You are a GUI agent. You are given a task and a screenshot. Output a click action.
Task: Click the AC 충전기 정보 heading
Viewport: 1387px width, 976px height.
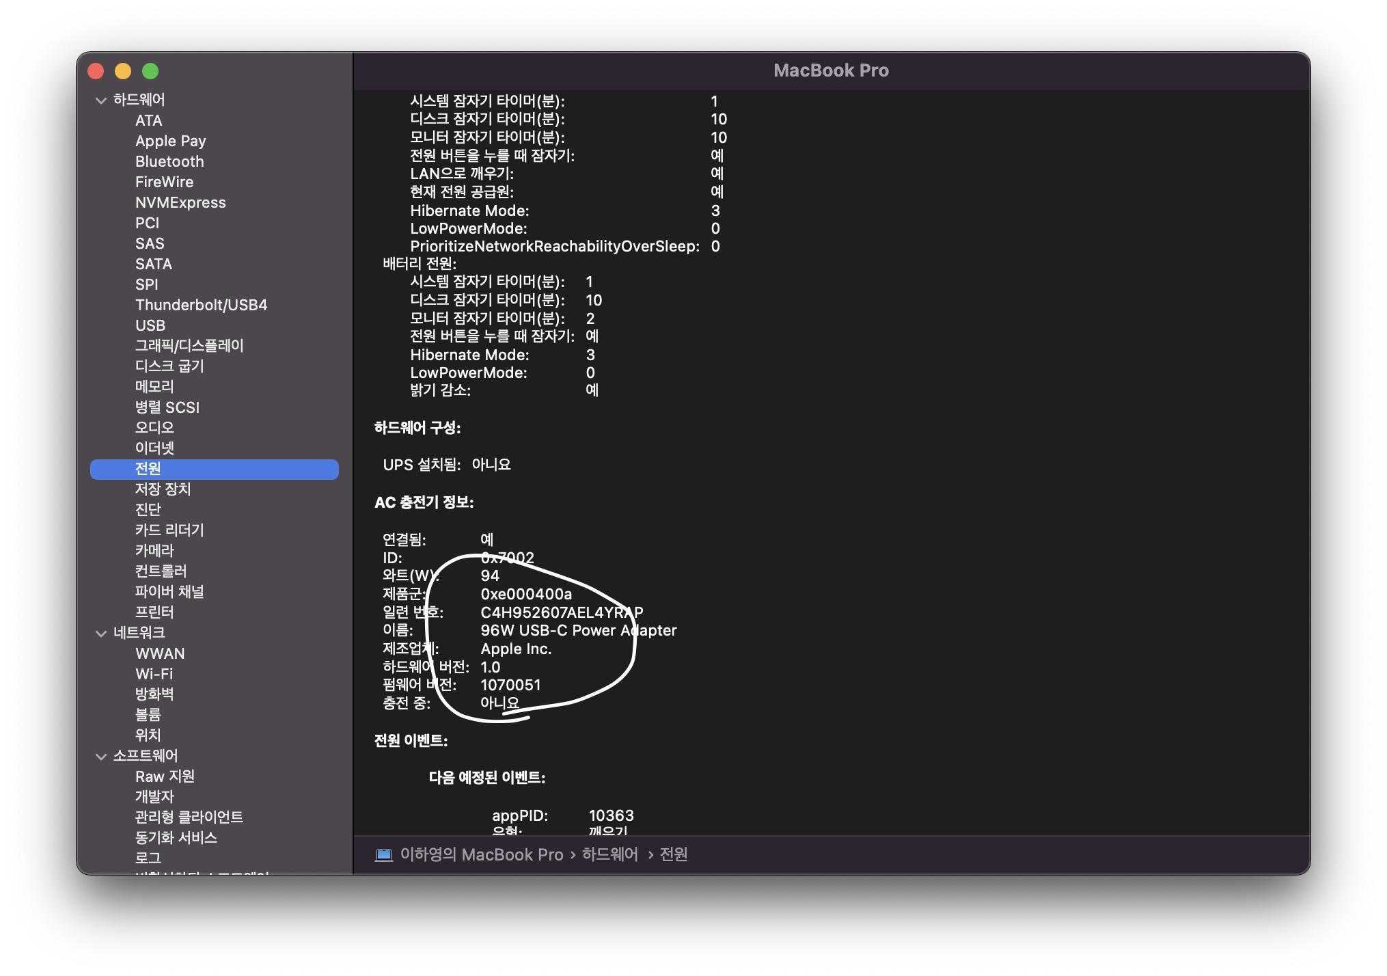coord(424,503)
